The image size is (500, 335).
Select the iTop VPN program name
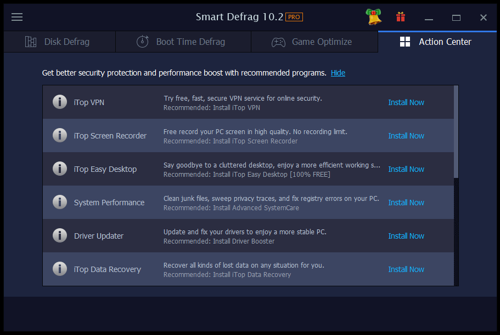[x=89, y=102]
